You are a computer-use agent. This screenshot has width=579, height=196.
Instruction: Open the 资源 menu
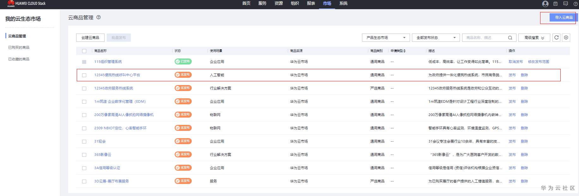click(279, 3)
